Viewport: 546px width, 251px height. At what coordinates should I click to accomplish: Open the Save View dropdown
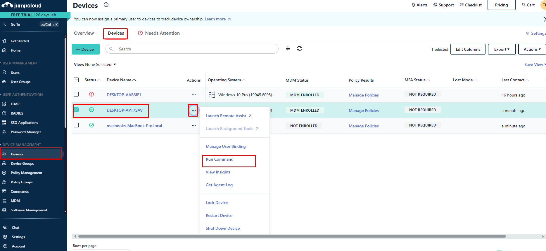(535, 64)
